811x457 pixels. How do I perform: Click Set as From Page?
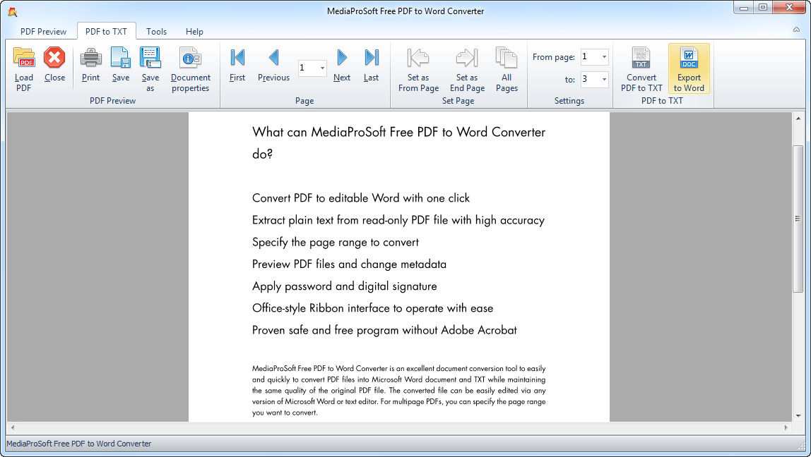click(x=418, y=69)
